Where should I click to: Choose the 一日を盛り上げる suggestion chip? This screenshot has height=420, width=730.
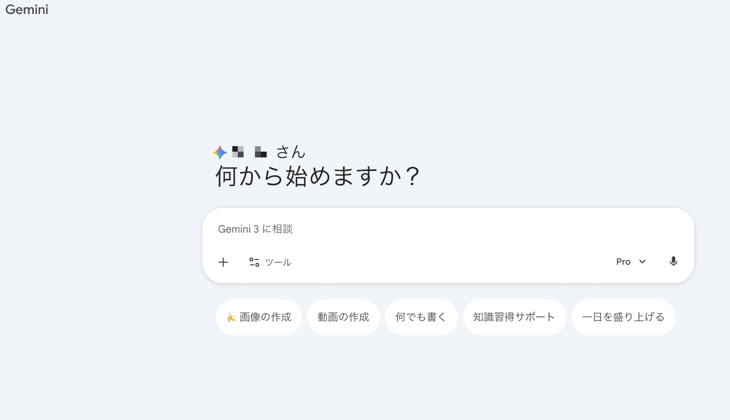pos(623,317)
